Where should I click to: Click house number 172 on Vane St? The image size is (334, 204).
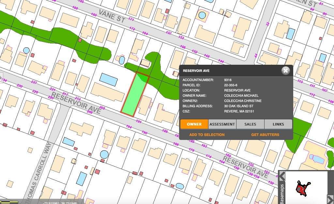(132, 28)
